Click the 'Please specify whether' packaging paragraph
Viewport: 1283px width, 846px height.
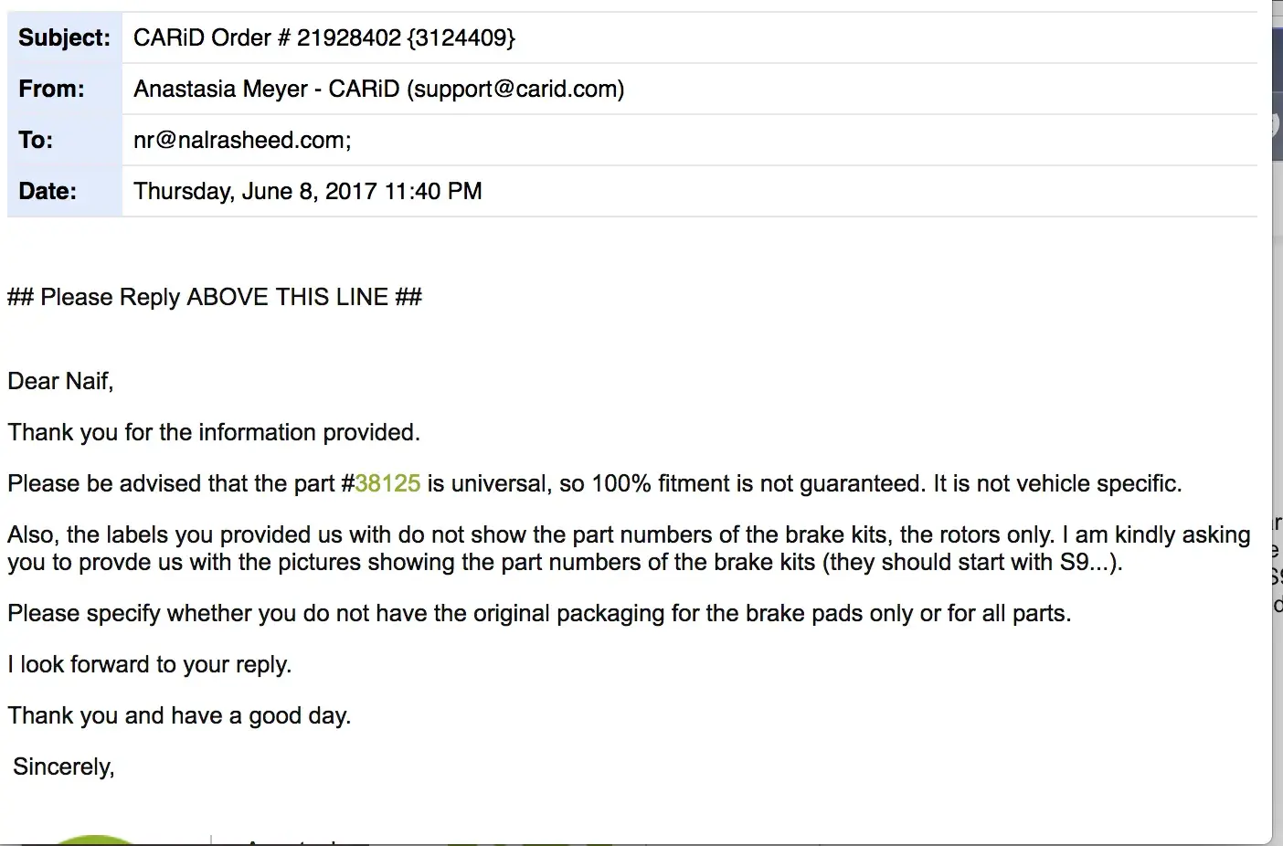tap(539, 613)
